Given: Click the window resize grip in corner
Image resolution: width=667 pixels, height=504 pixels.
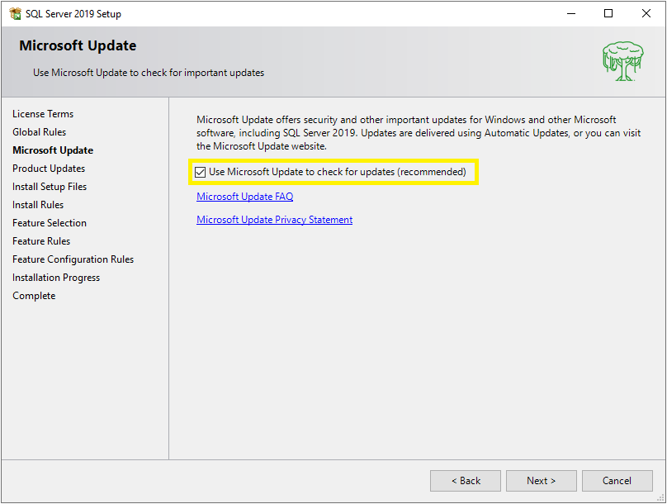Looking at the screenshot, I should pyautogui.click(x=661, y=497).
